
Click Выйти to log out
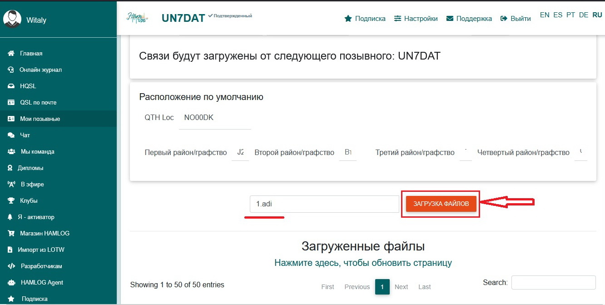(x=521, y=19)
